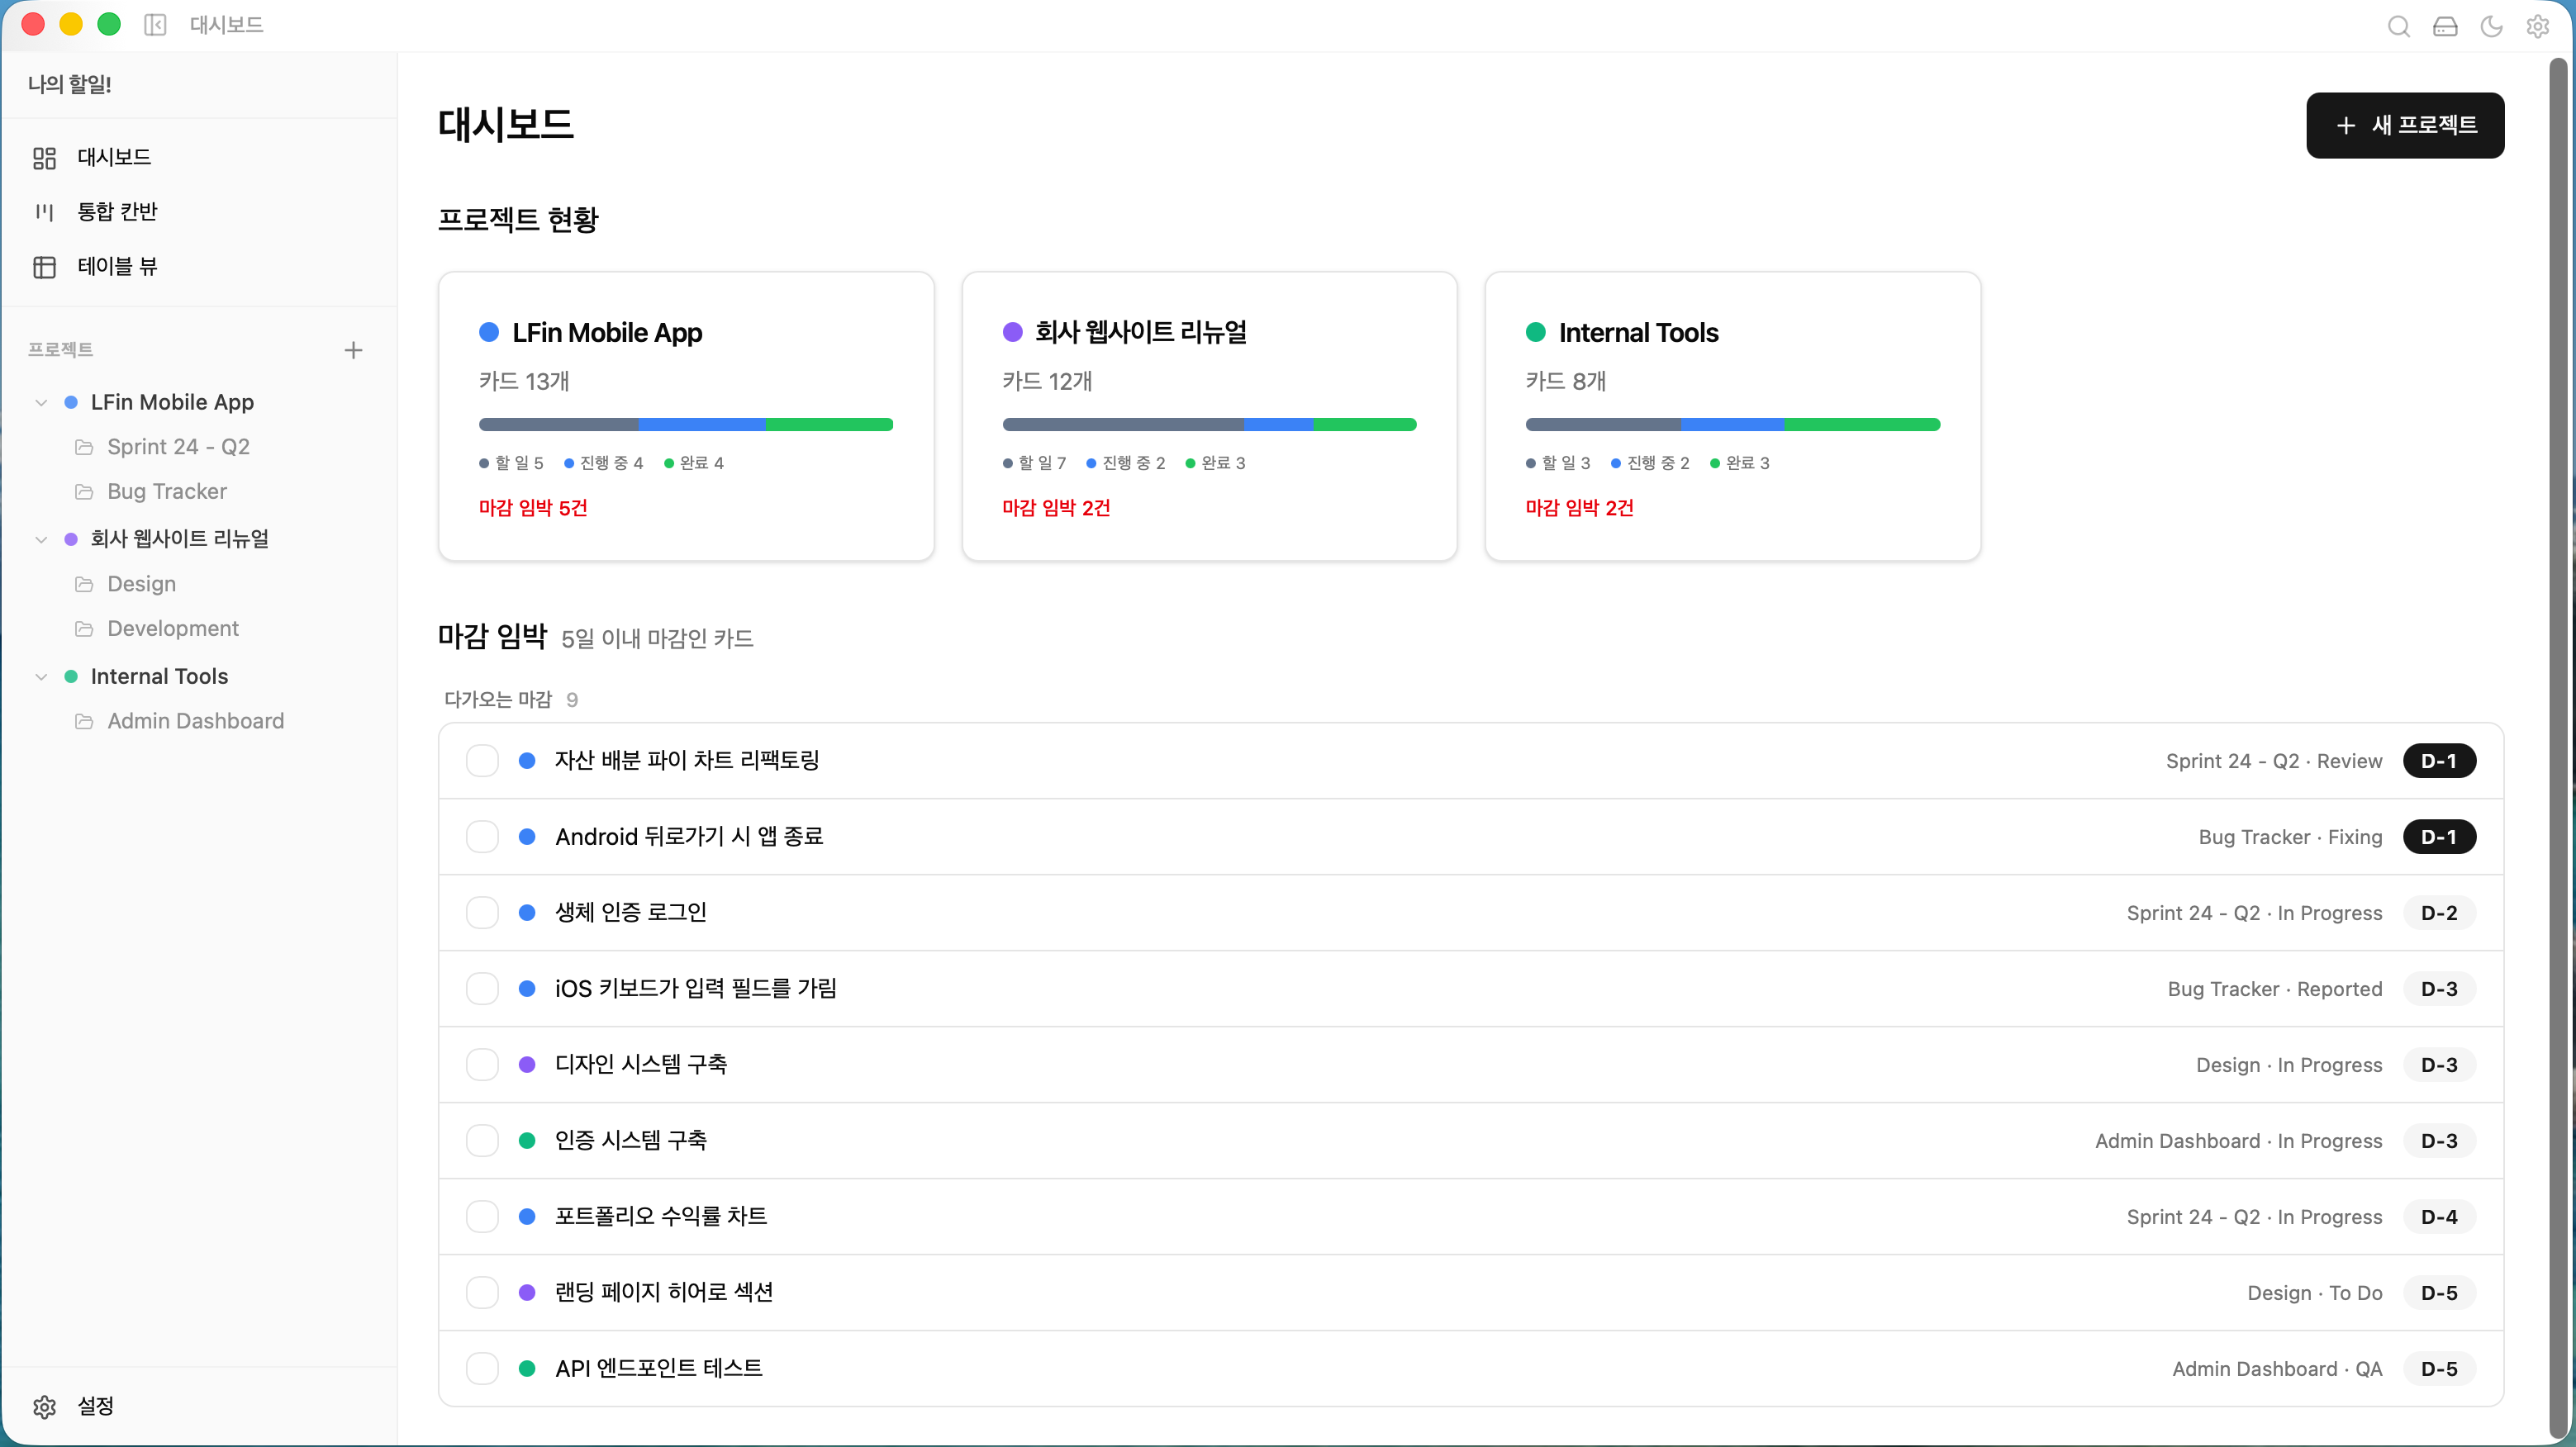Viewport: 2576px width, 1447px height.
Task: Open the Internal Tools project card
Action: (1732, 416)
